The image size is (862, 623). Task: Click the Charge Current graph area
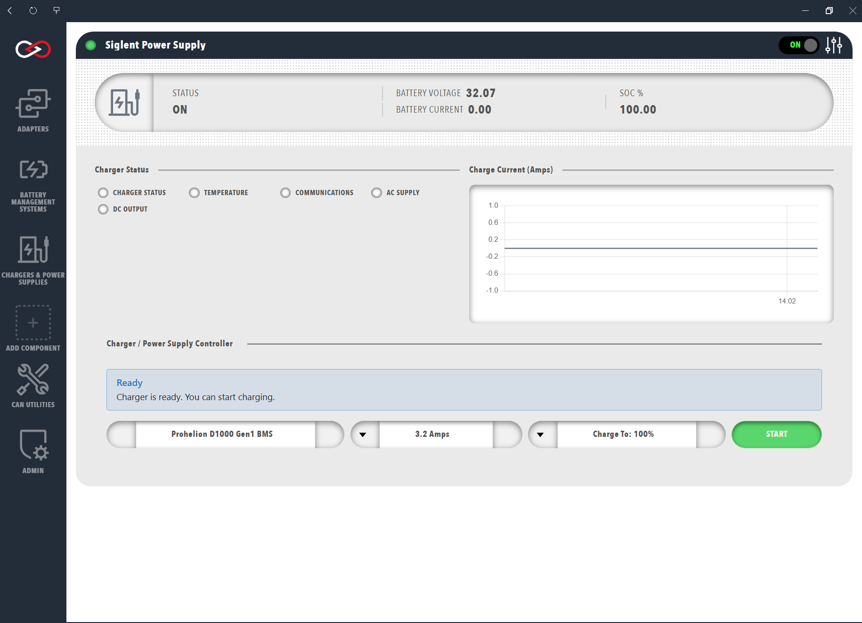pyautogui.click(x=651, y=254)
